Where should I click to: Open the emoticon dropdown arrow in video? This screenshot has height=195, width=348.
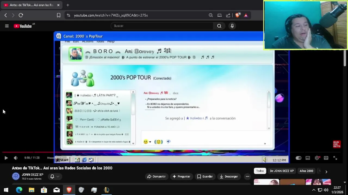pos(150,142)
